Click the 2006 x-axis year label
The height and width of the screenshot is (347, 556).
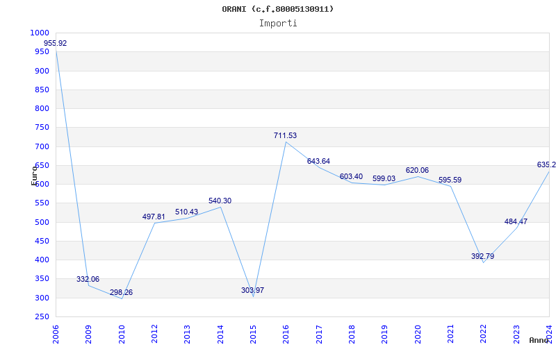tap(56, 335)
